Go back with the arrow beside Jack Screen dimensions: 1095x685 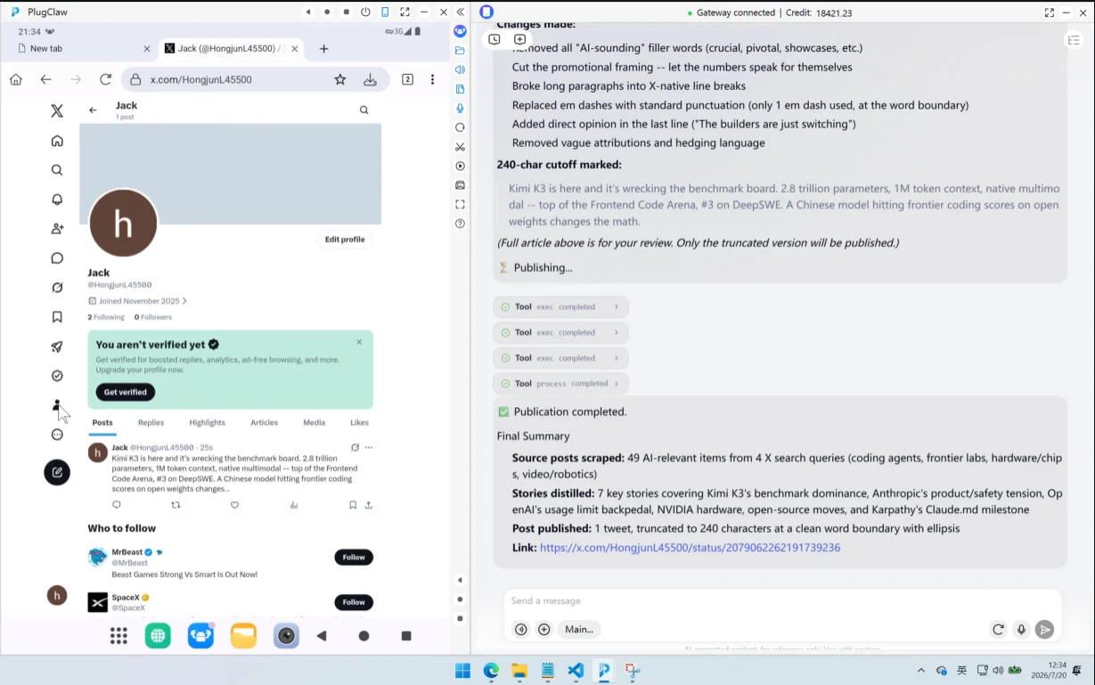tap(93, 110)
